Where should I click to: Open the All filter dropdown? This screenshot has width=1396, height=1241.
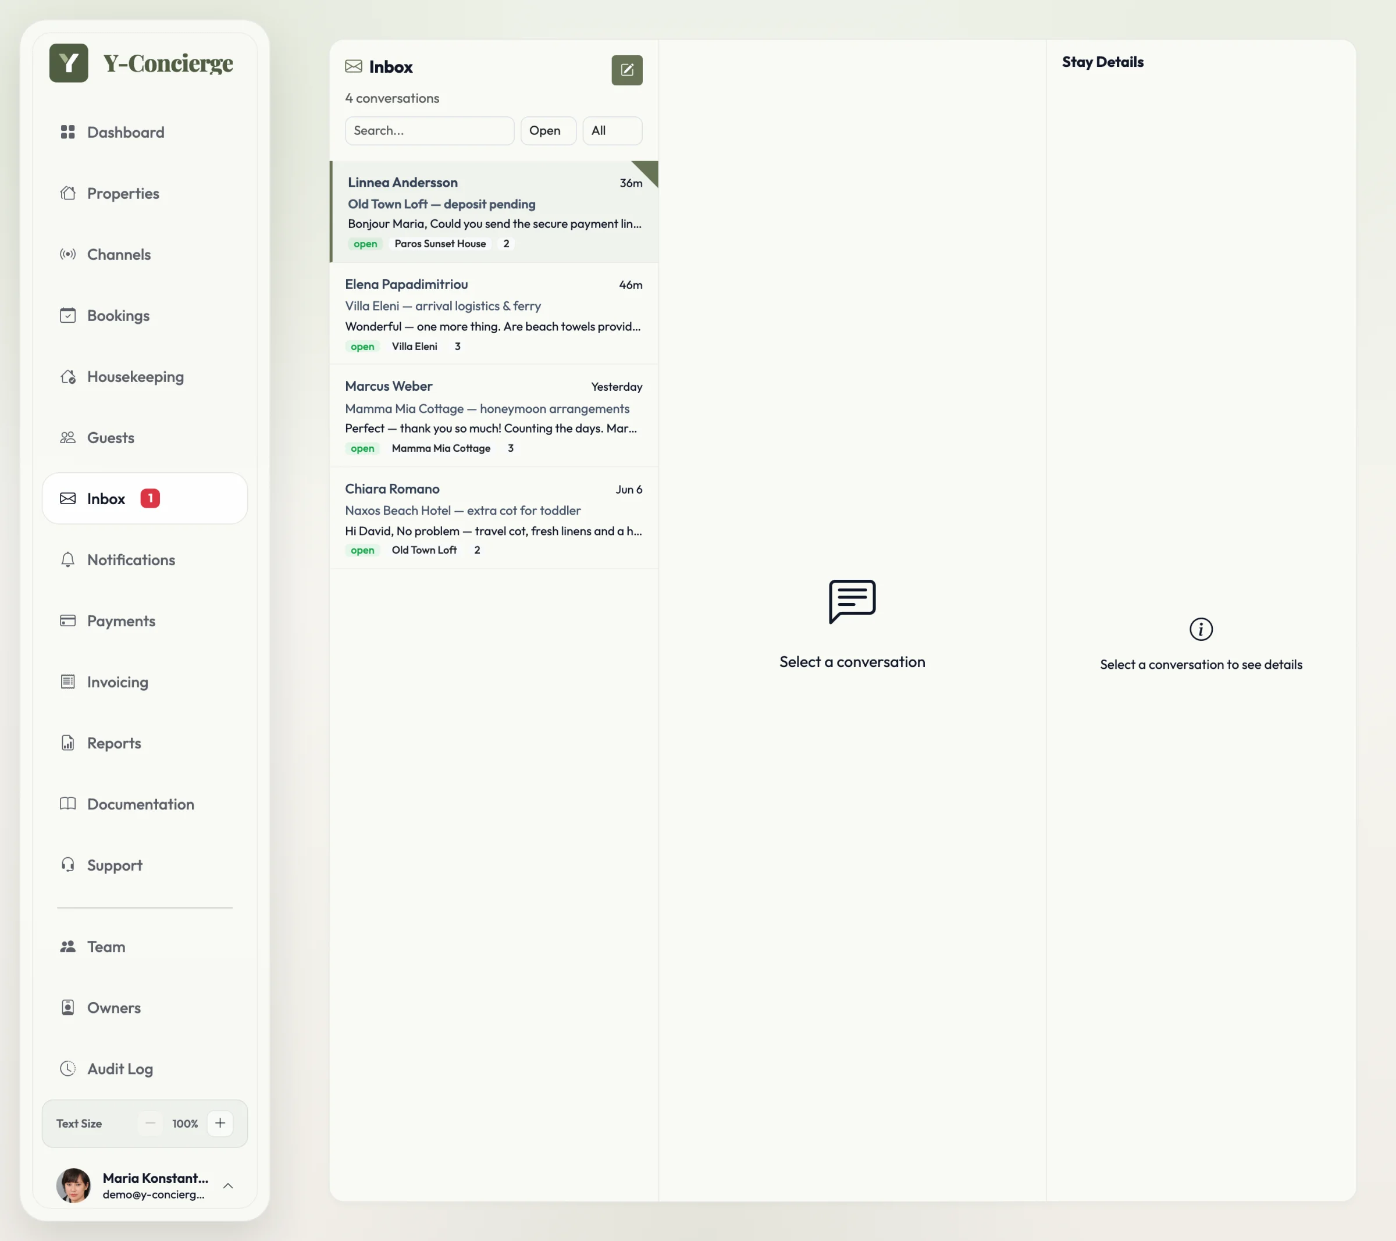(612, 130)
